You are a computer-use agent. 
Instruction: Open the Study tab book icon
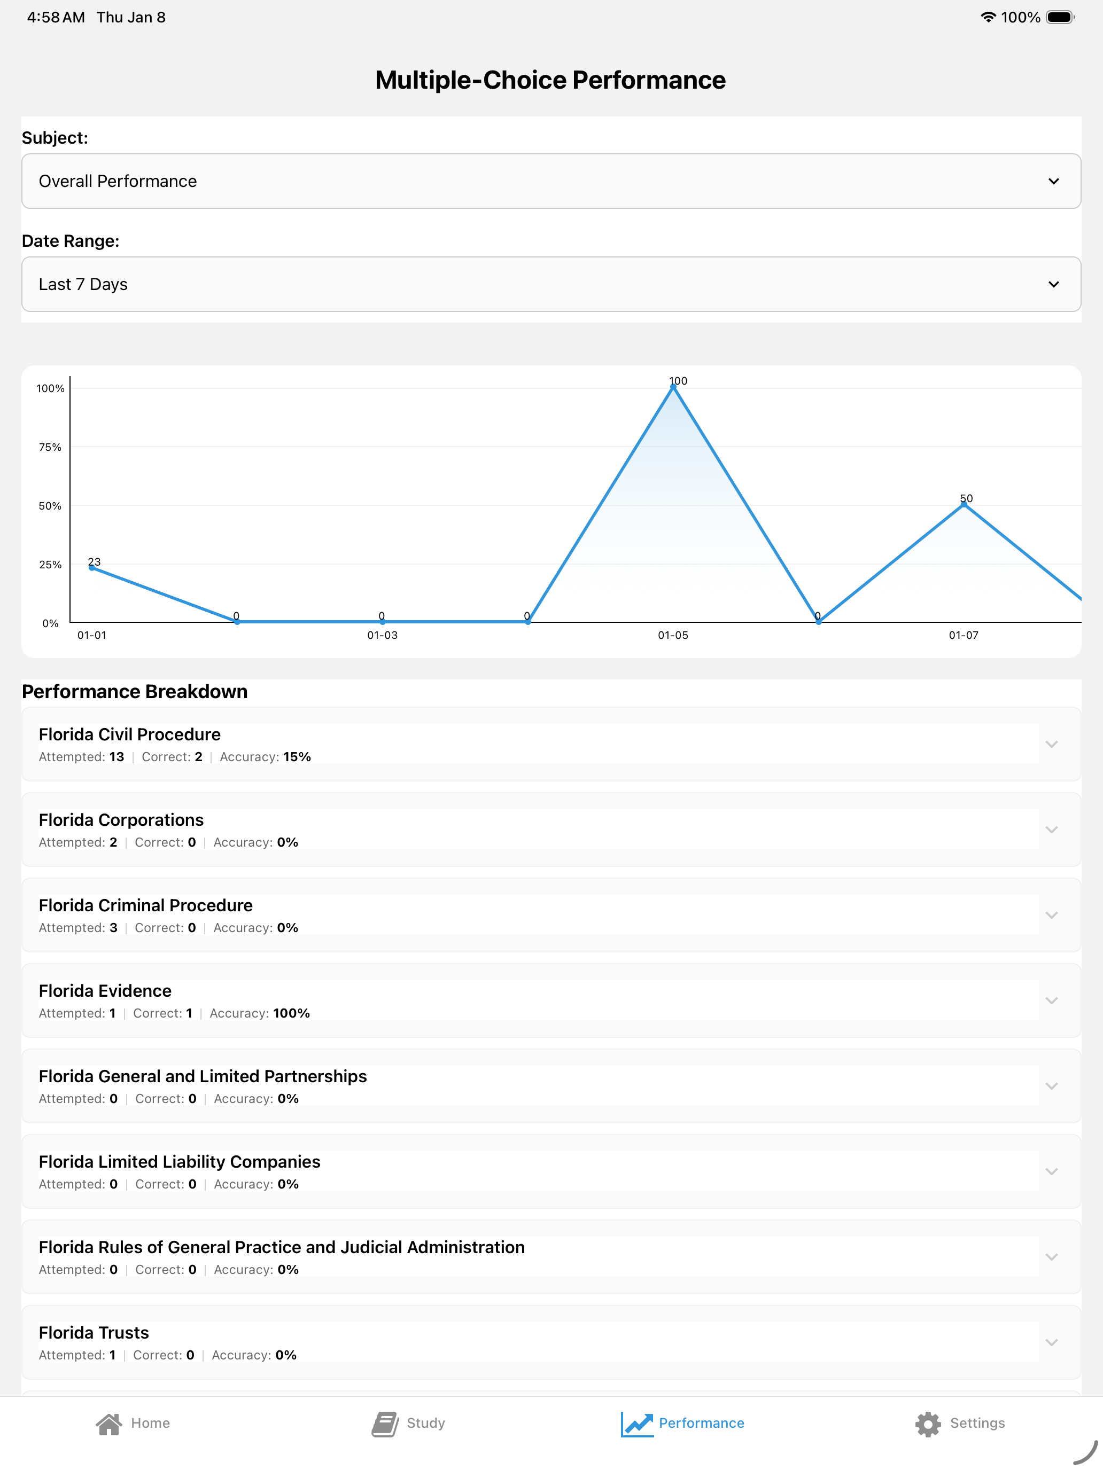pyautogui.click(x=385, y=1424)
